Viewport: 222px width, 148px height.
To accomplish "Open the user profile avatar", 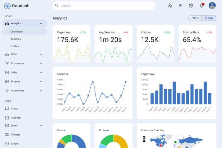I will point(212,5).
